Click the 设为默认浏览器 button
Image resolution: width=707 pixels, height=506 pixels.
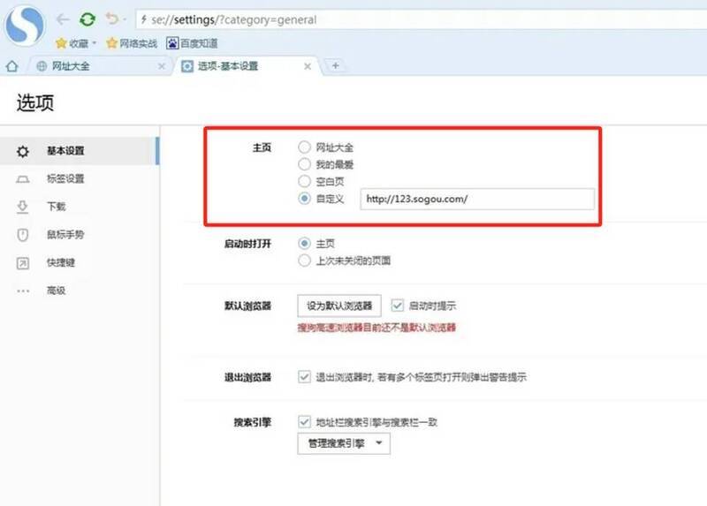click(339, 306)
